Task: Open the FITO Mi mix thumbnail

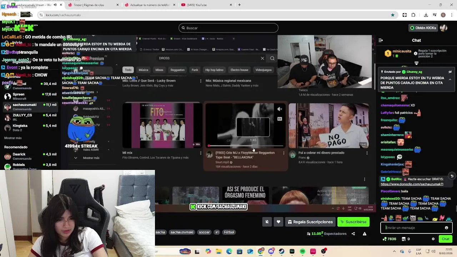Action: pyautogui.click(x=162, y=126)
